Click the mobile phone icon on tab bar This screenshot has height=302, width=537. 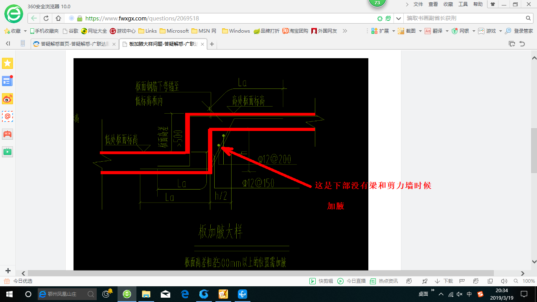(23, 44)
